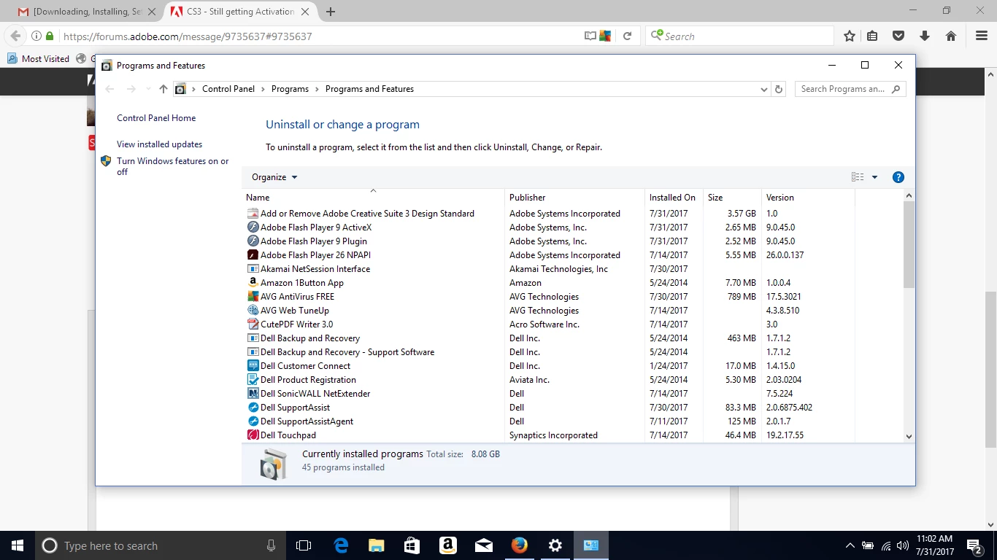Open the Windows Start menu

coord(18,545)
